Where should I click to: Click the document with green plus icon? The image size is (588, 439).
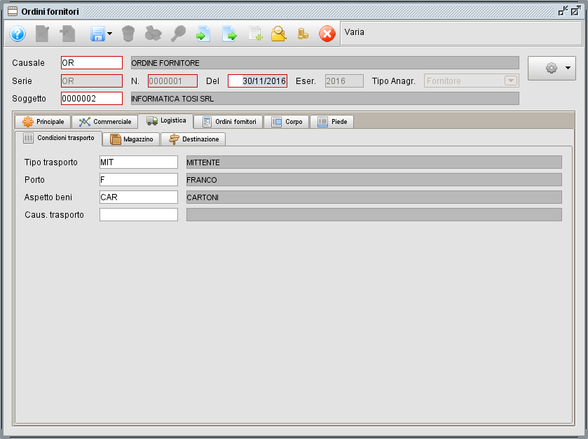pyautogui.click(x=255, y=34)
